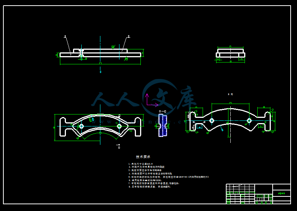The width and height of the screenshot is (297, 211).
Task: Select the right circular hole in right view
Action: pos(249,120)
